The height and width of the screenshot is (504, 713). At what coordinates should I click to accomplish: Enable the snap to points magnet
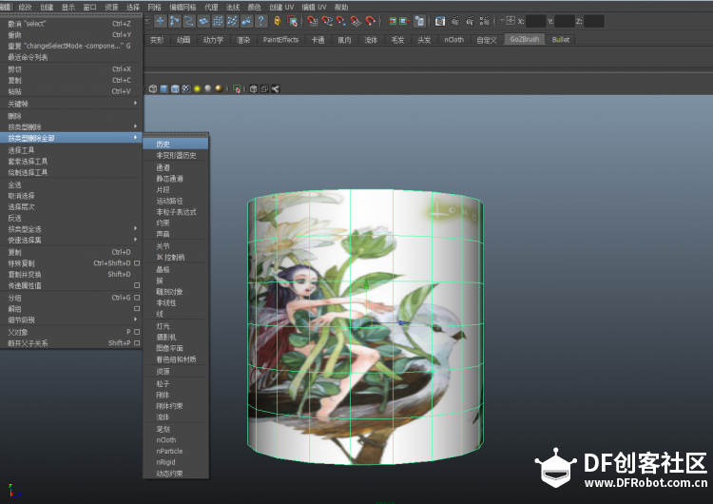click(x=341, y=21)
